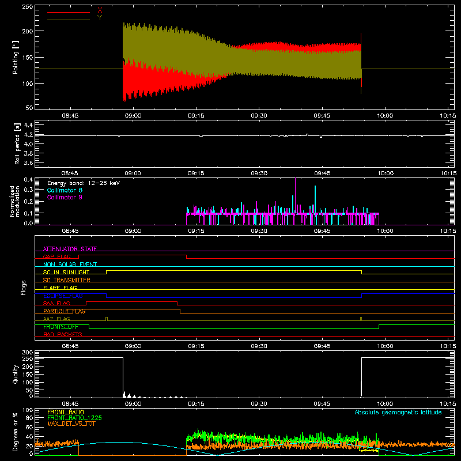The height and width of the screenshot is (461, 461).
Task: Click the Degrees or % axis title
Action: (15, 432)
